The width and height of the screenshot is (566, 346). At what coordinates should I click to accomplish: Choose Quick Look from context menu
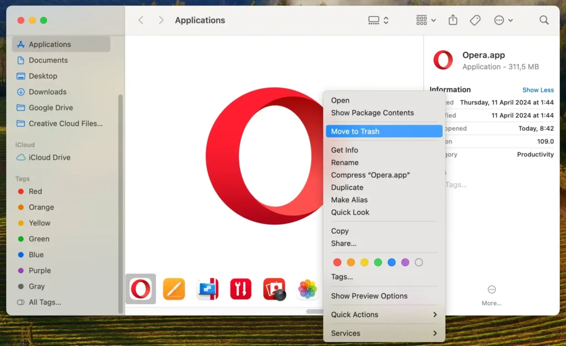point(384,212)
